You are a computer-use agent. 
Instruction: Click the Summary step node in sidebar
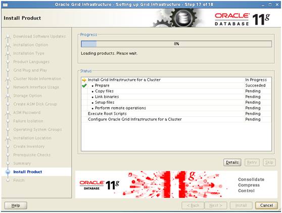[x=8, y=163]
